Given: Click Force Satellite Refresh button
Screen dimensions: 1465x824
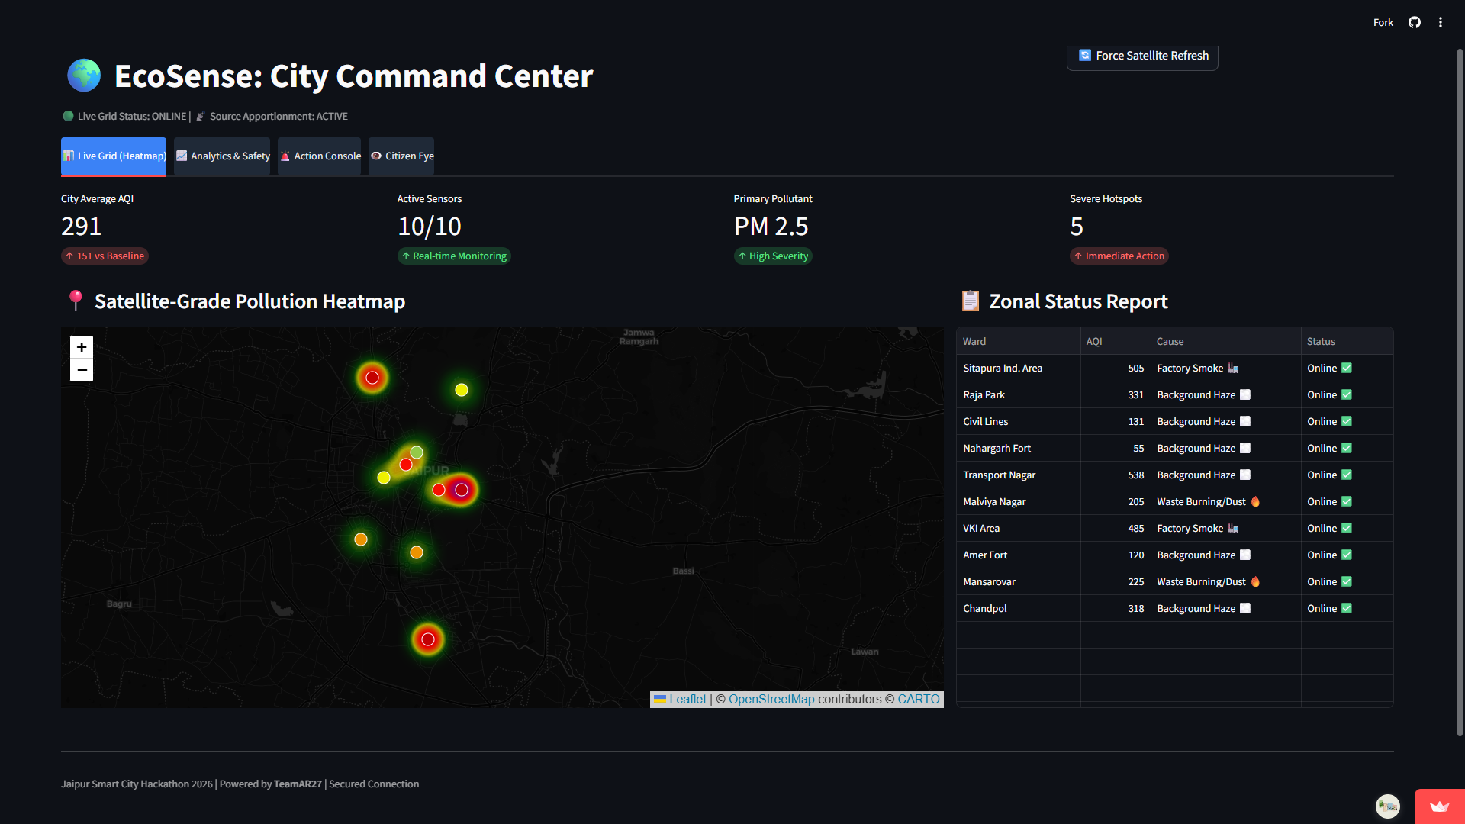Looking at the screenshot, I should [1142, 56].
